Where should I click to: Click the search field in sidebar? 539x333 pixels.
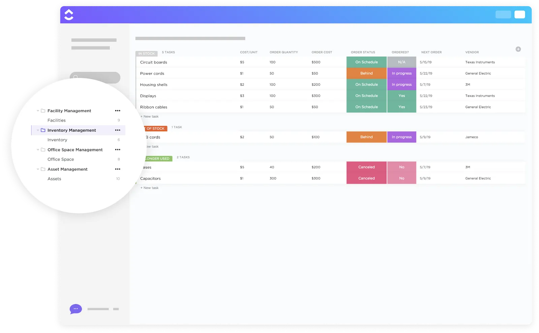[x=95, y=77]
